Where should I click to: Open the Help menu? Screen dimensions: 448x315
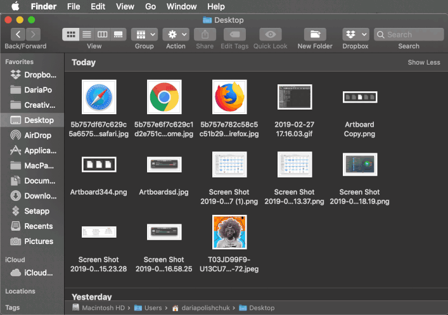click(x=216, y=6)
